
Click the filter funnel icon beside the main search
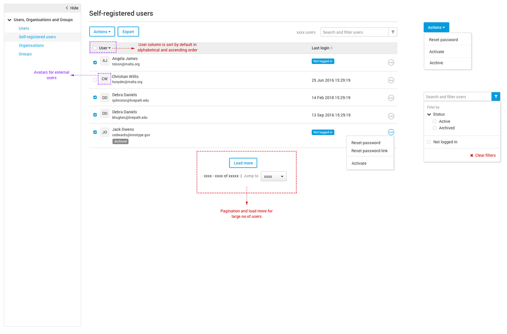393,32
